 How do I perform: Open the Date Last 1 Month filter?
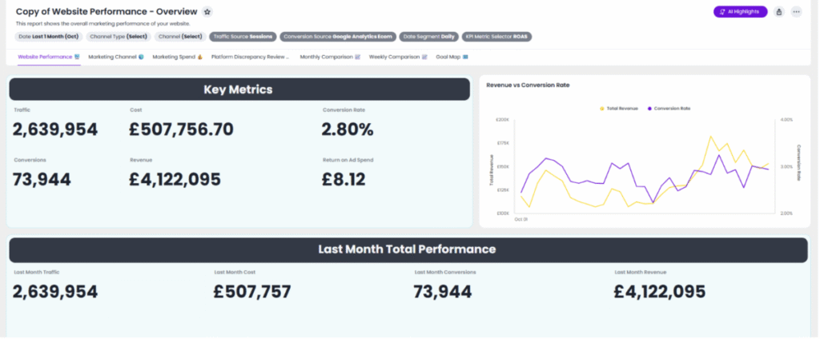49,37
